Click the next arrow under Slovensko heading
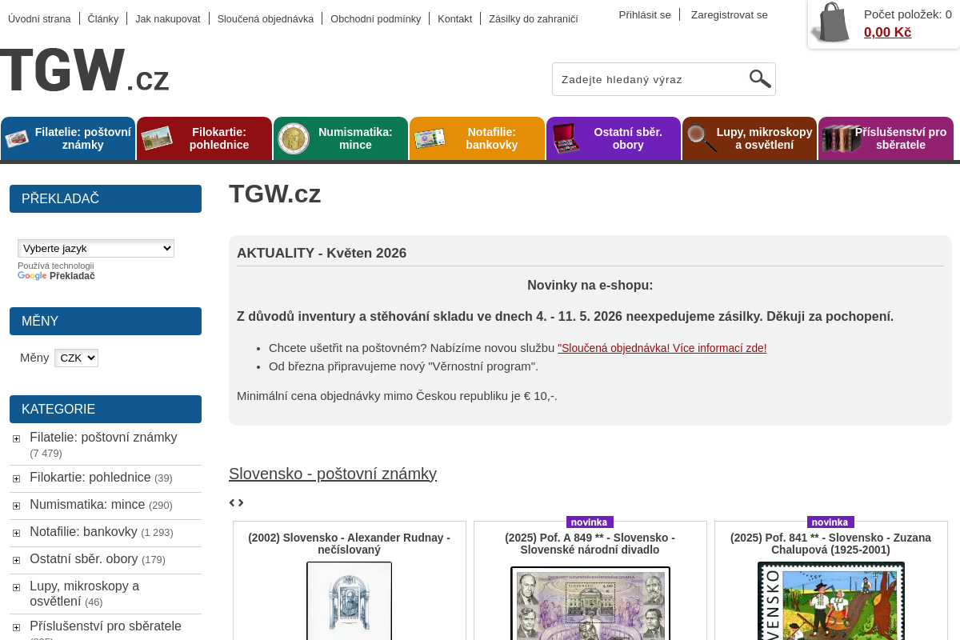The width and height of the screenshot is (960, 640). [x=241, y=502]
